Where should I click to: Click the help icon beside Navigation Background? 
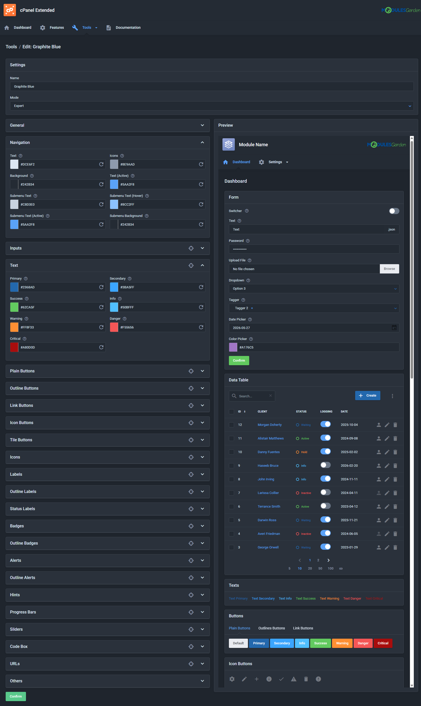pyautogui.click(x=32, y=176)
